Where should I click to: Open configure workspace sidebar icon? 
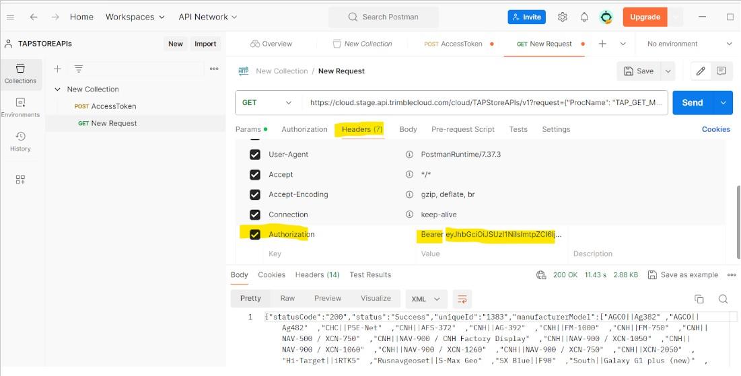coord(20,180)
